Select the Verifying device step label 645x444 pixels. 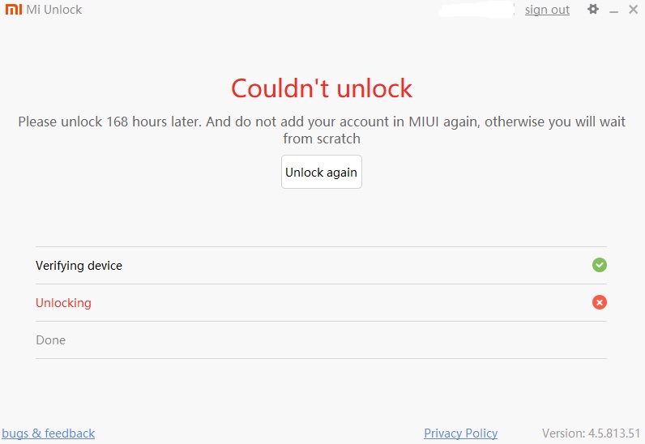(79, 266)
